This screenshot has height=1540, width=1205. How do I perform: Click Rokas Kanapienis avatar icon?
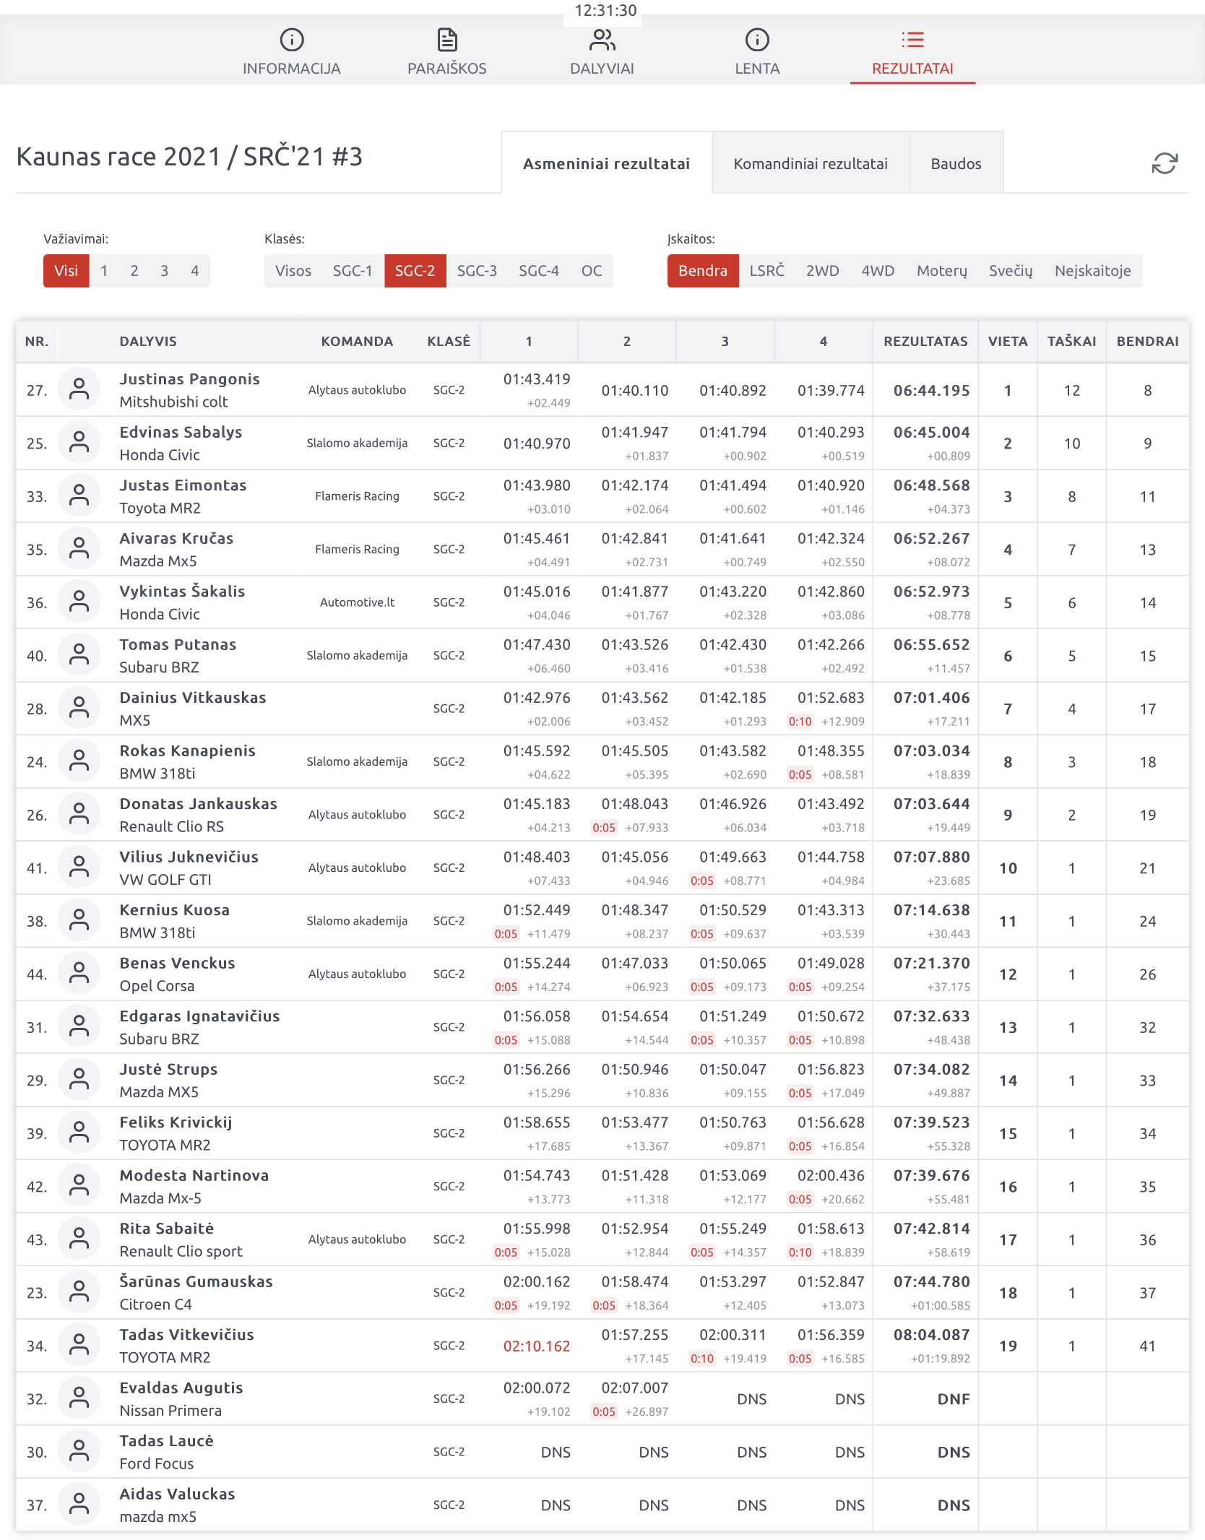(79, 761)
